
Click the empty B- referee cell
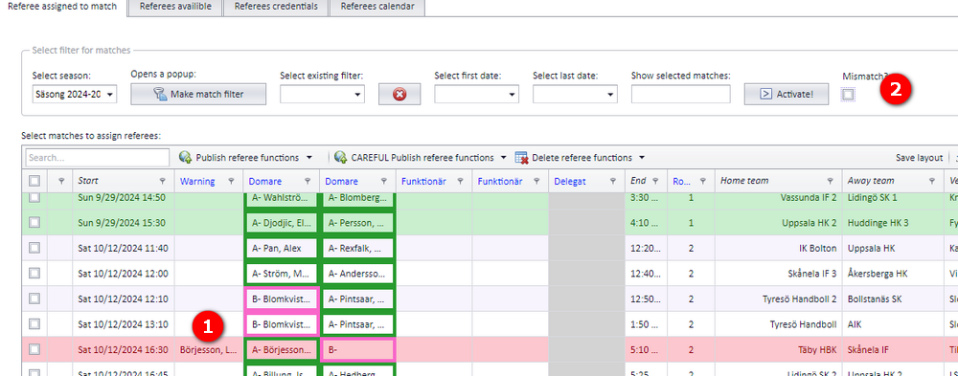click(358, 350)
